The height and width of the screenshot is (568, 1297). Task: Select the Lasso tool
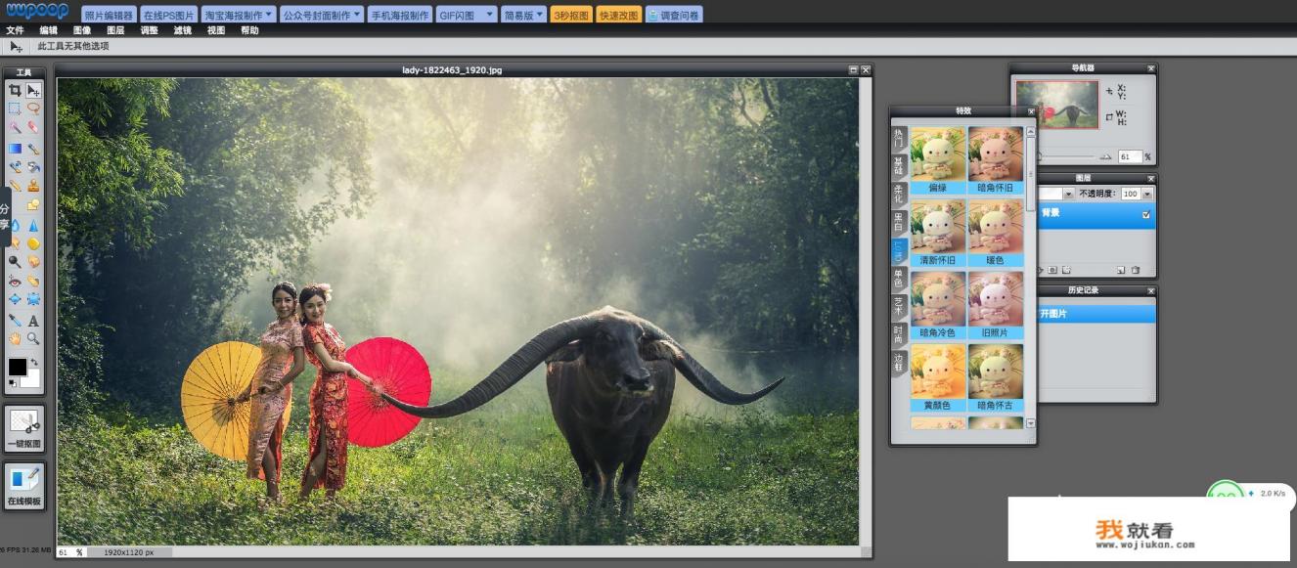[x=33, y=109]
